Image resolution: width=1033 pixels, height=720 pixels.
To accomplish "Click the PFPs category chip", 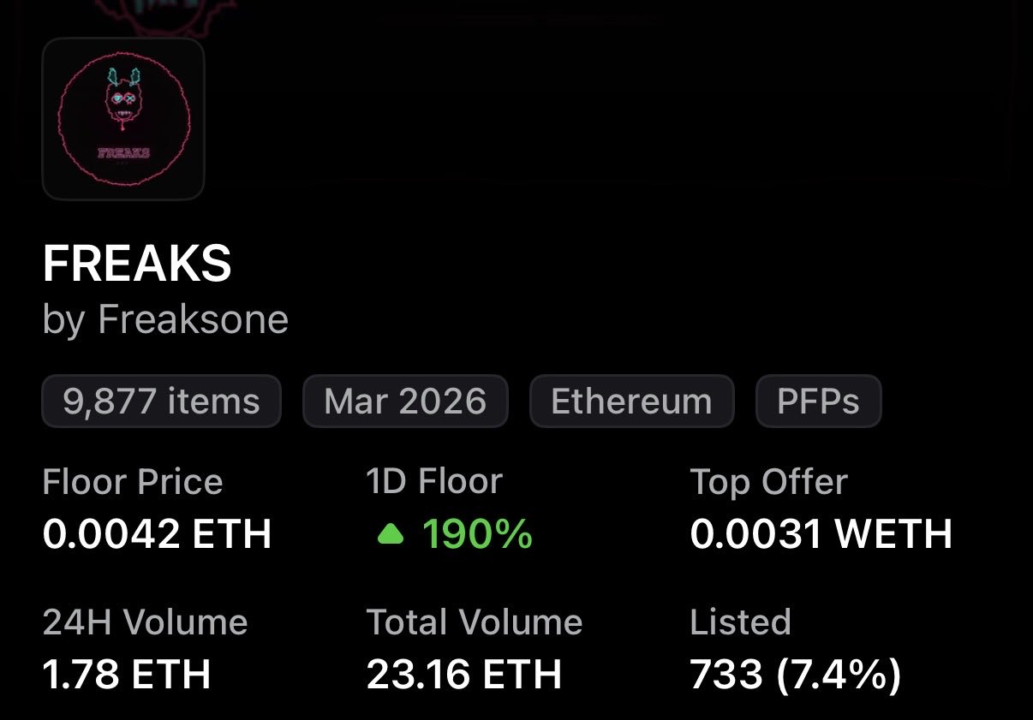I will coord(818,401).
